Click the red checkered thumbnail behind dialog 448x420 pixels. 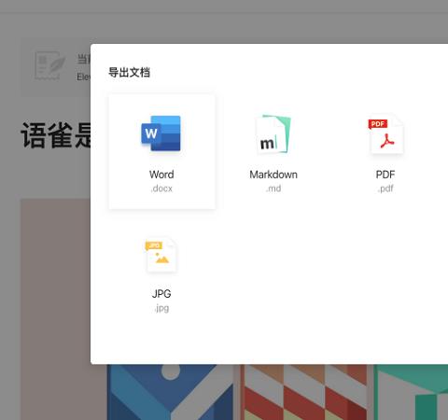303,392
